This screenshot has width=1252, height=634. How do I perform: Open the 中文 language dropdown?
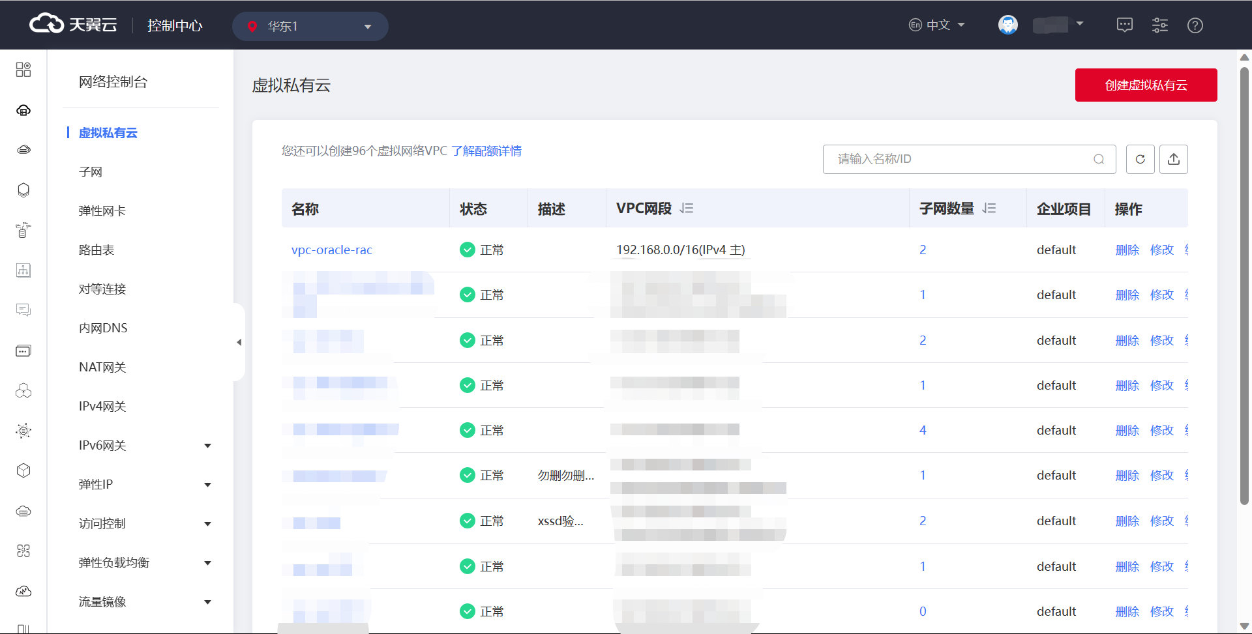[937, 25]
